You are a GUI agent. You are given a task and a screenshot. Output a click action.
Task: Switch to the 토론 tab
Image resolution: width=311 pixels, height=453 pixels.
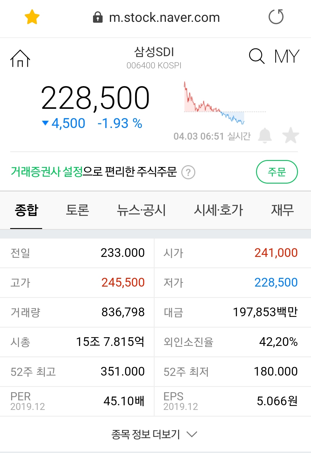tap(77, 210)
